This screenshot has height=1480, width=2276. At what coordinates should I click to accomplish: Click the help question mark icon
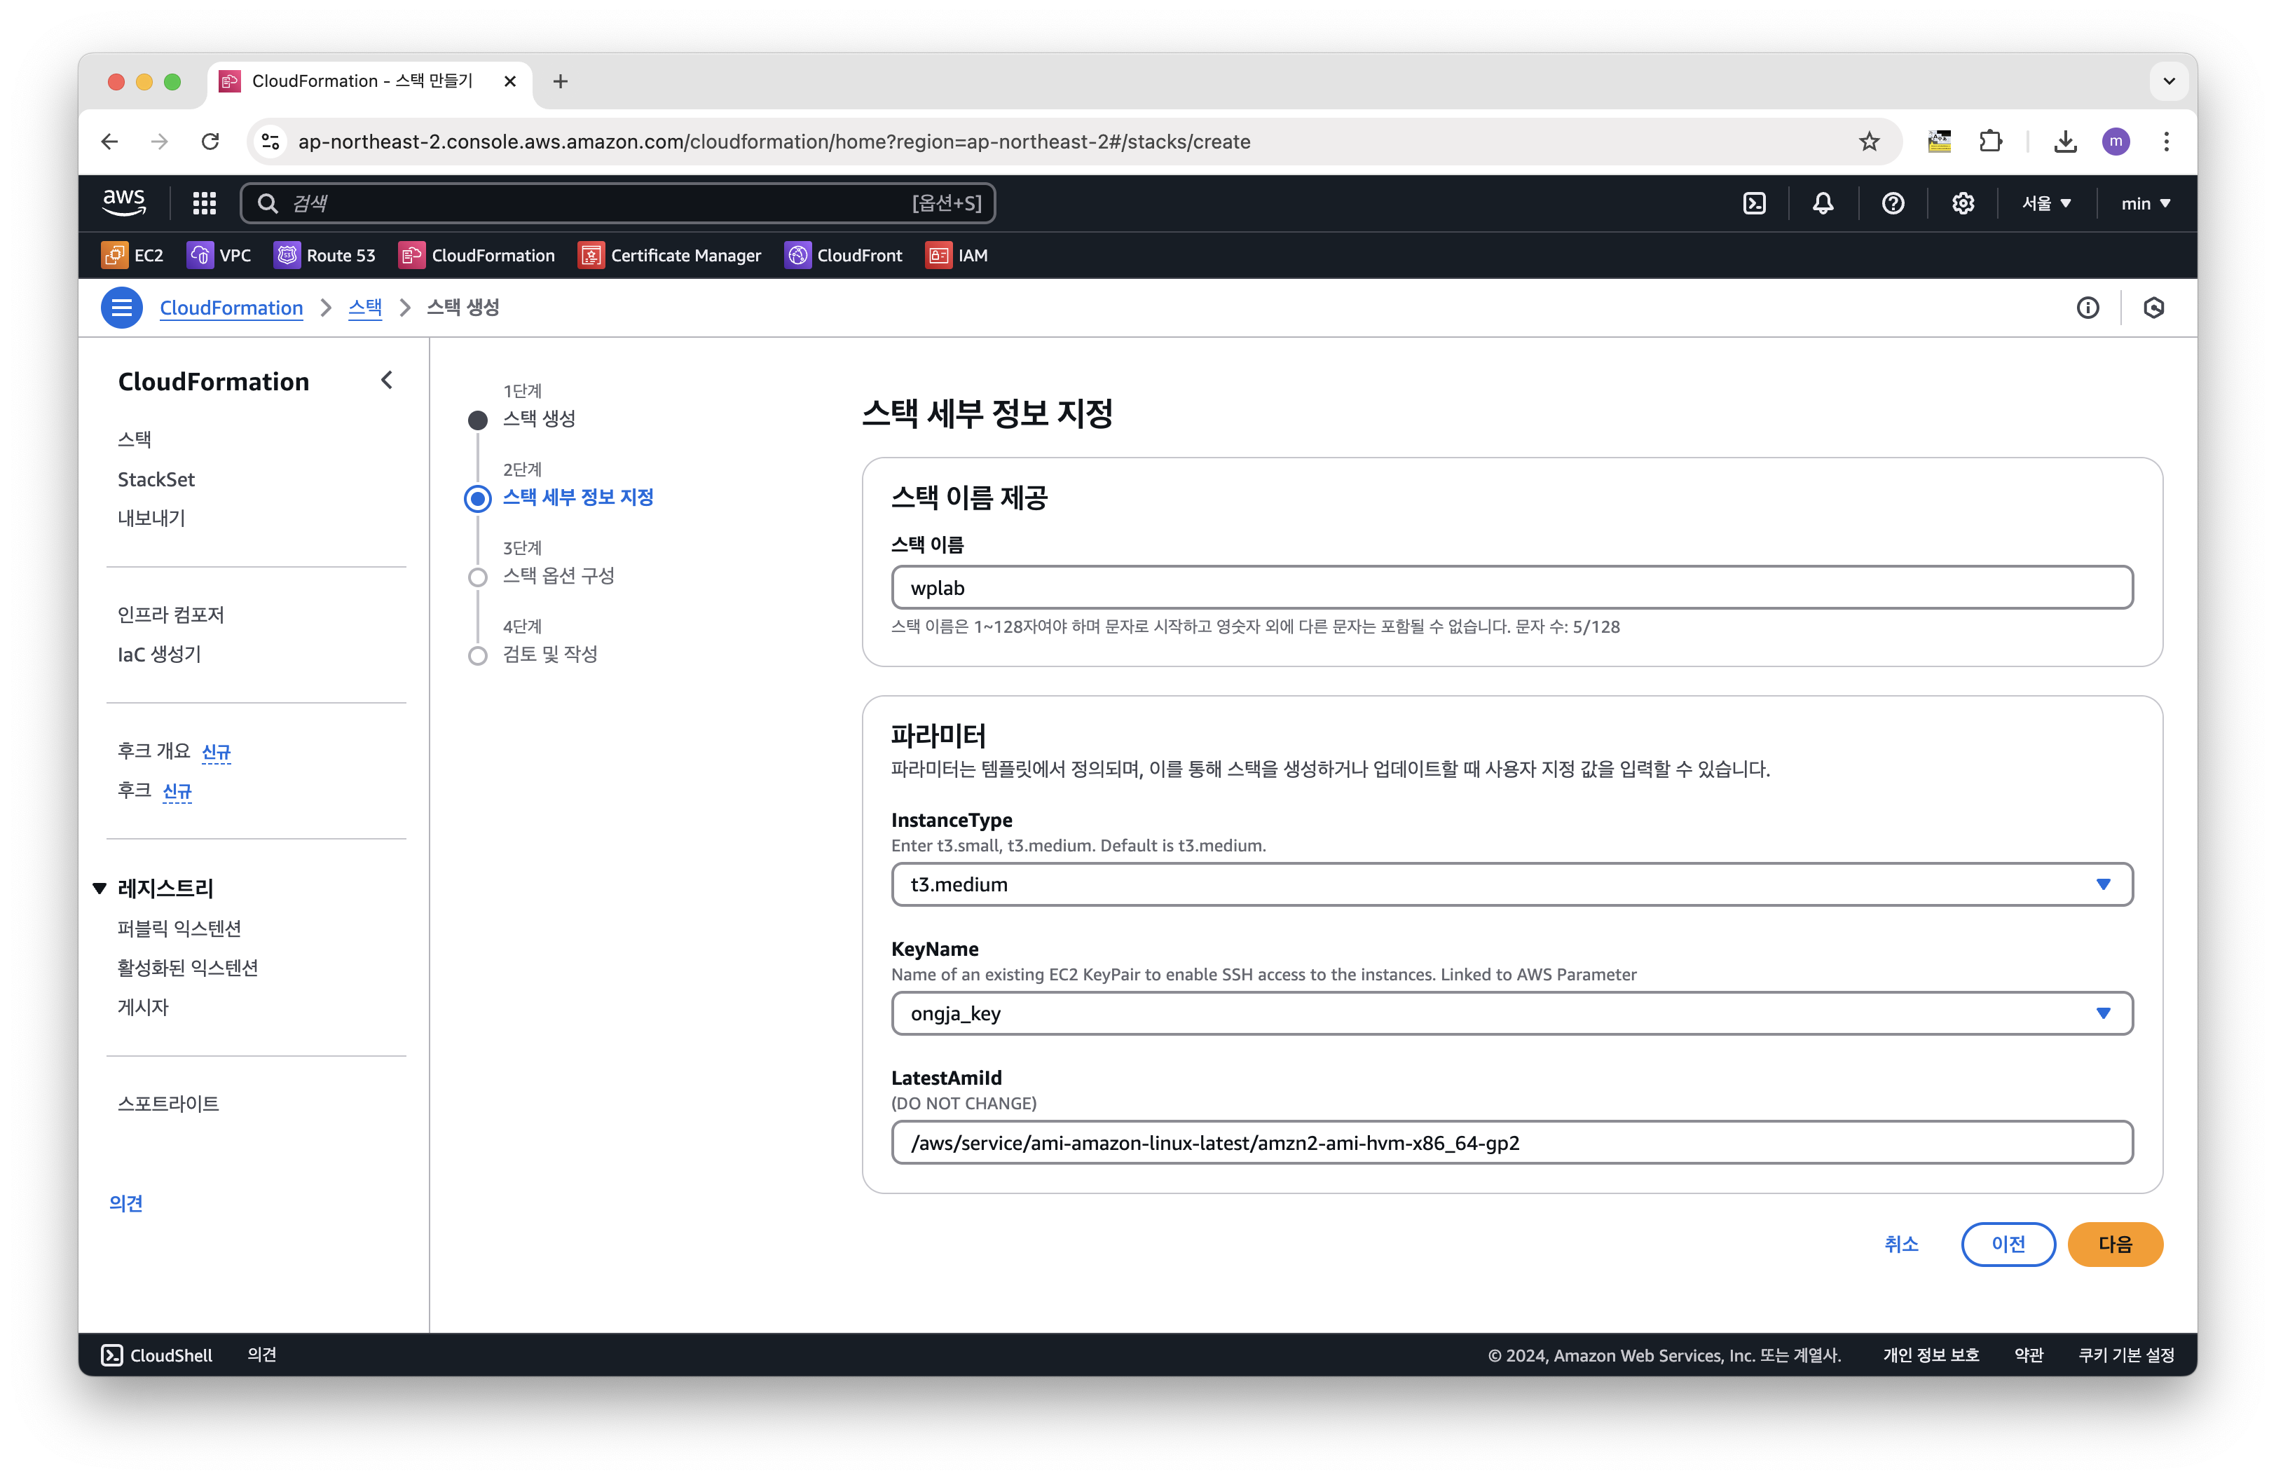pos(1893,203)
